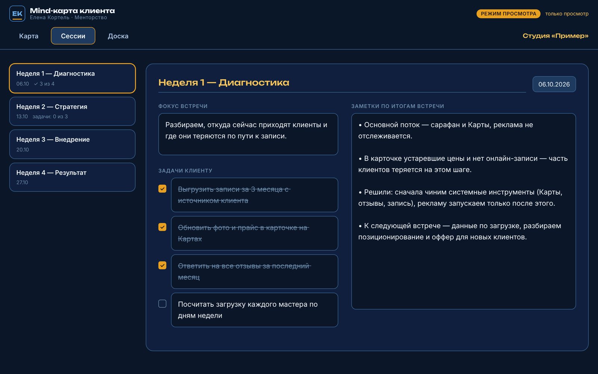Screen dimensions: 598x374
Task: Click task text Обновить фото и прайс
Action: pyautogui.click(x=255, y=233)
